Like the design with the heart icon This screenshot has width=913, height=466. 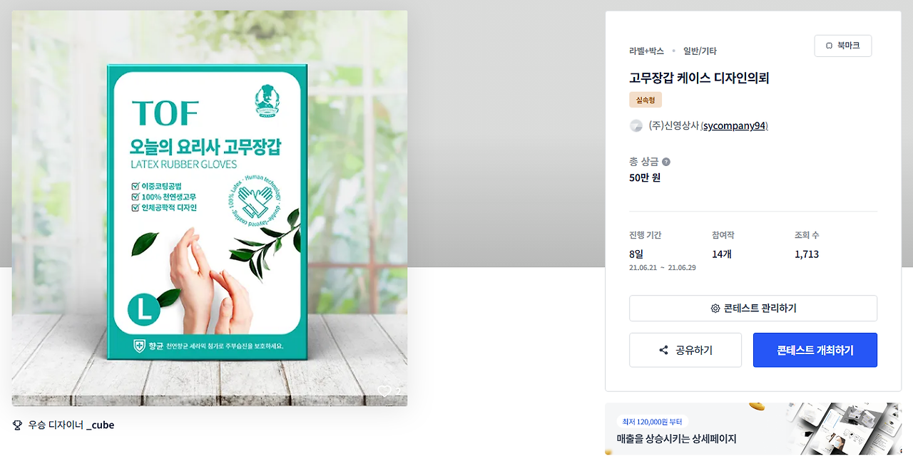(x=384, y=390)
